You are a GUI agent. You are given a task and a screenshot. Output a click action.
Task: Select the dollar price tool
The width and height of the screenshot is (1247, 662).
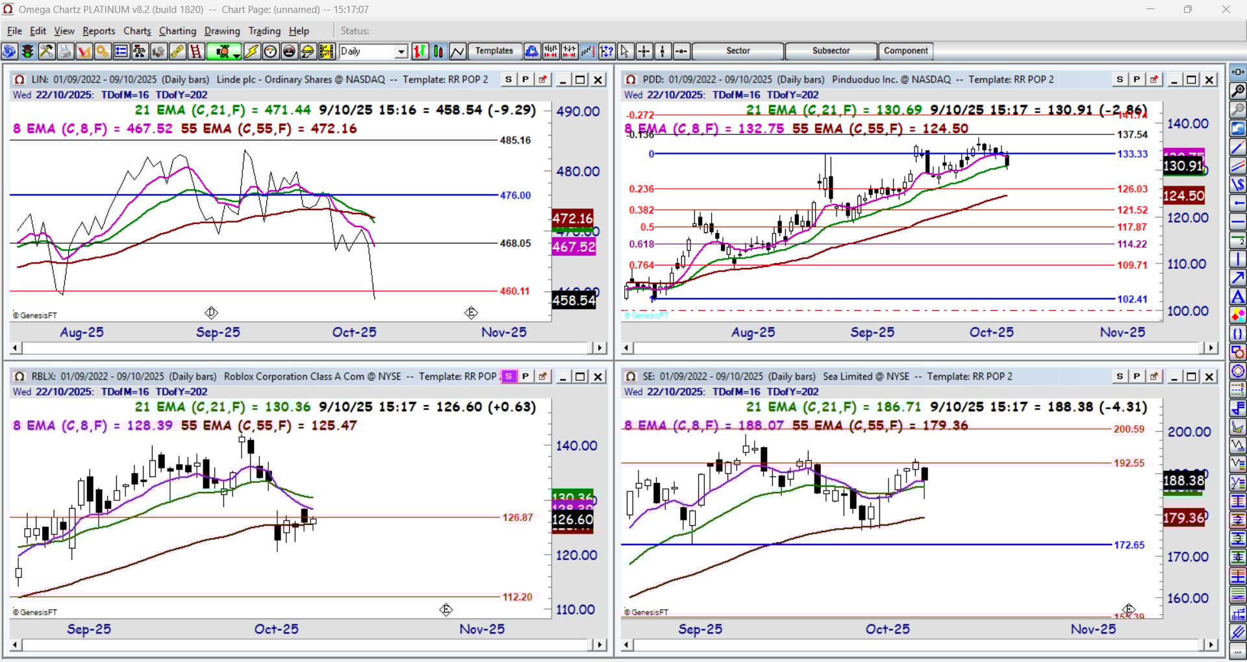1238,185
